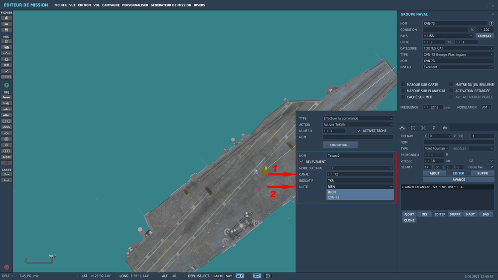Open the second group tab icon with crosshair square
498x280 pixels.
tap(413, 128)
